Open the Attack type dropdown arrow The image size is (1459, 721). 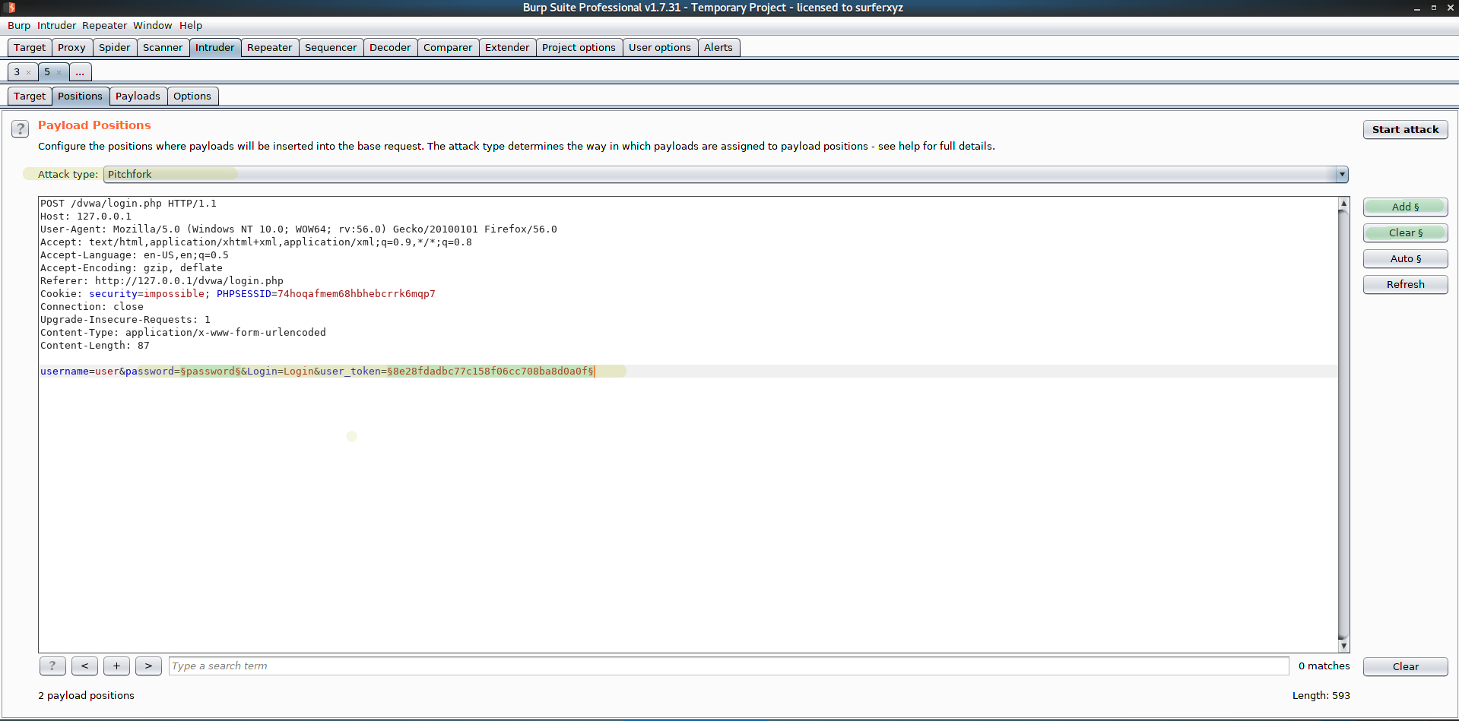[1342, 174]
